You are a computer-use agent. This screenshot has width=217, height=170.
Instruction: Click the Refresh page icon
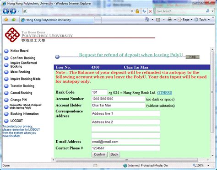pos(144,11)
